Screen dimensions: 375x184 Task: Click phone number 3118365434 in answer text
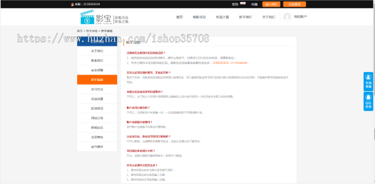(220, 63)
